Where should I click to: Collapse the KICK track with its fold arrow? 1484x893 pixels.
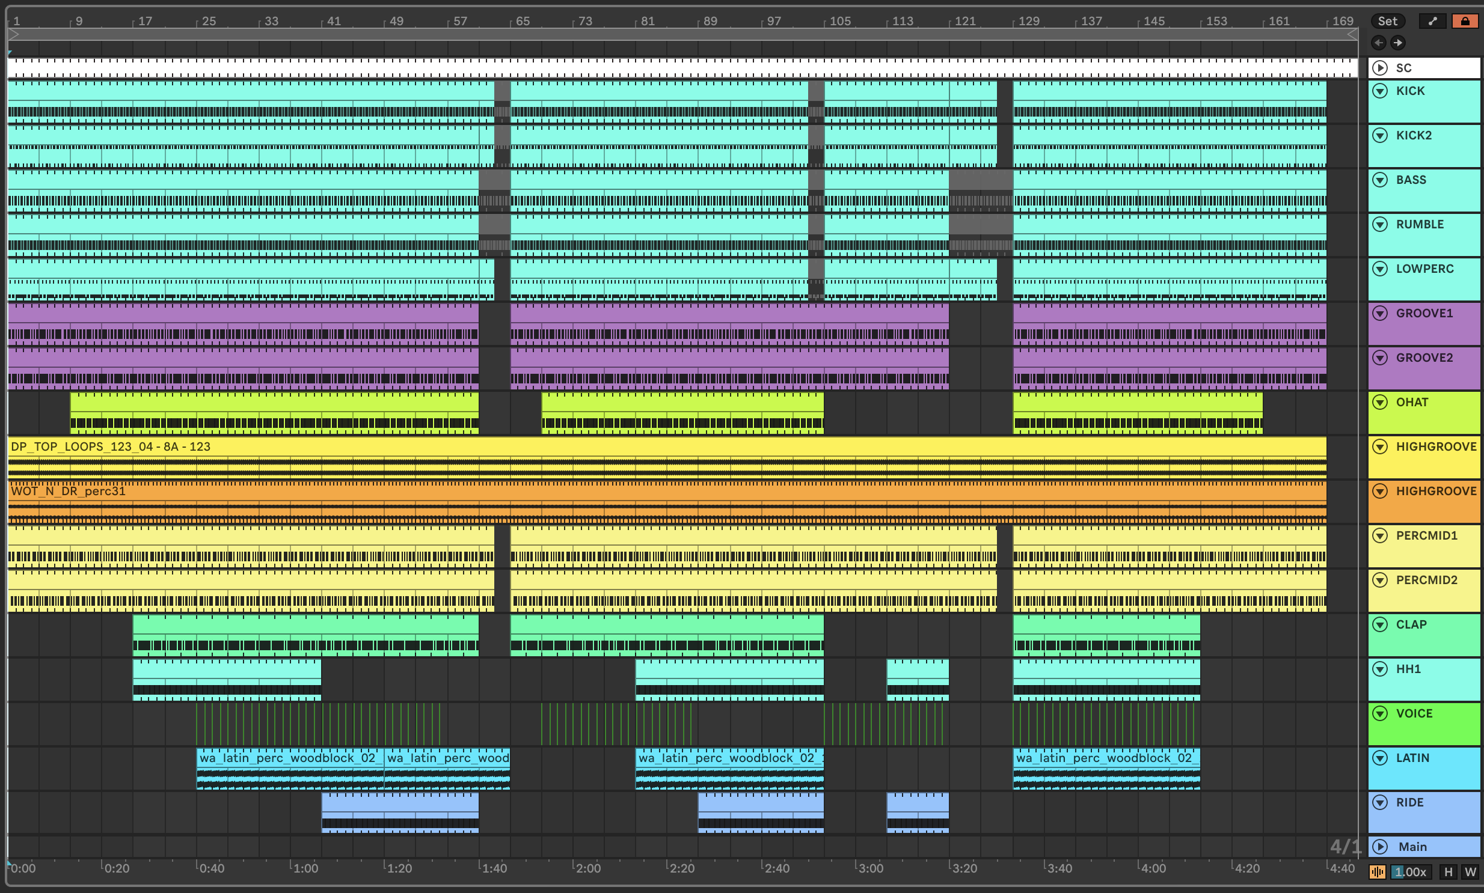click(x=1380, y=91)
